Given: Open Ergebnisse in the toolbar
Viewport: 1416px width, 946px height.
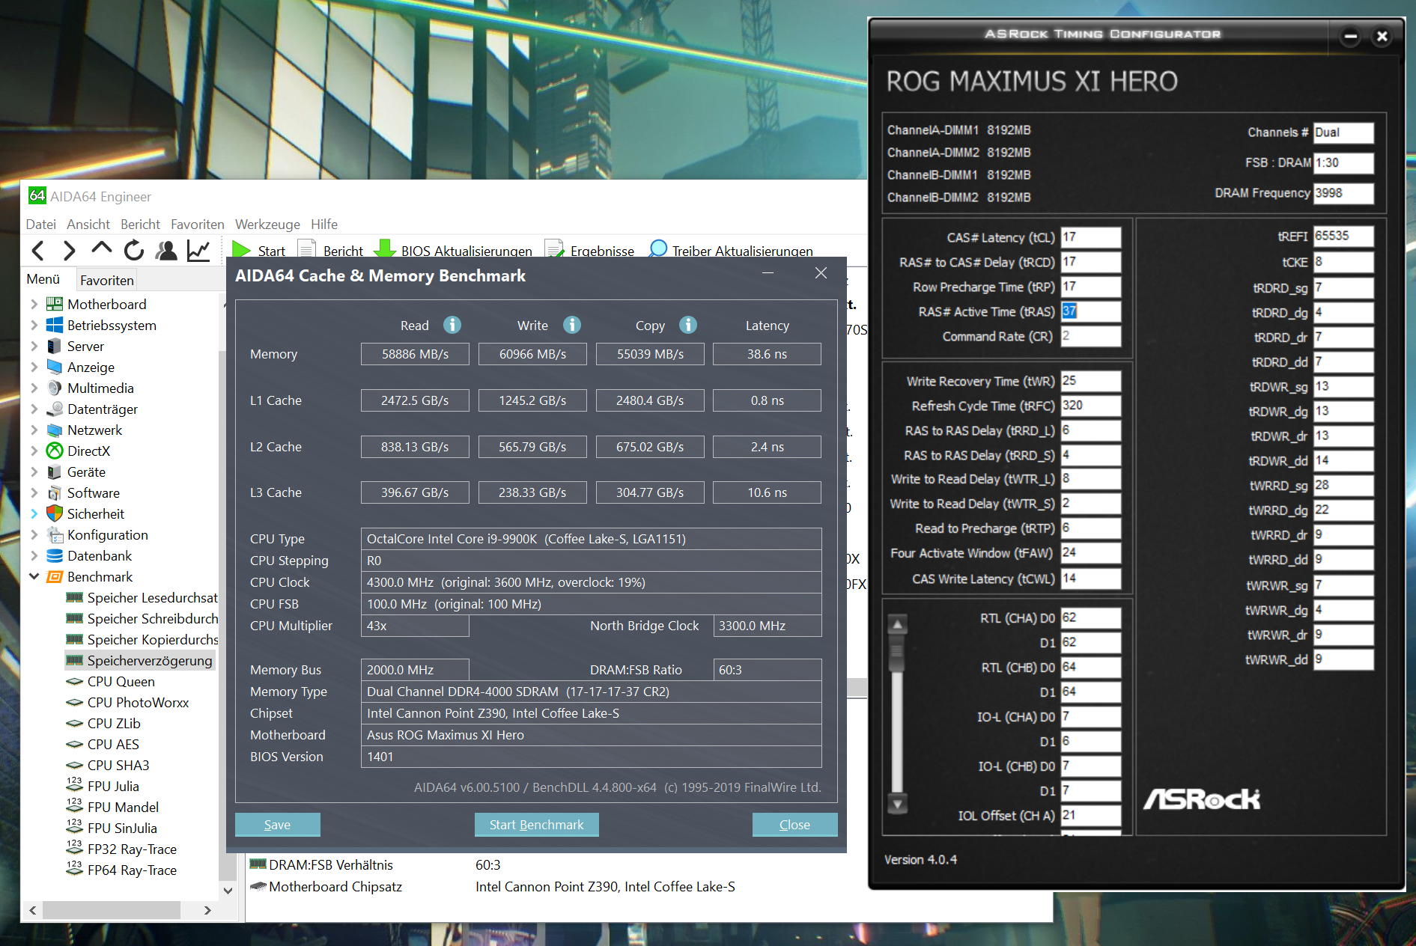Looking at the screenshot, I should (589, 250).
